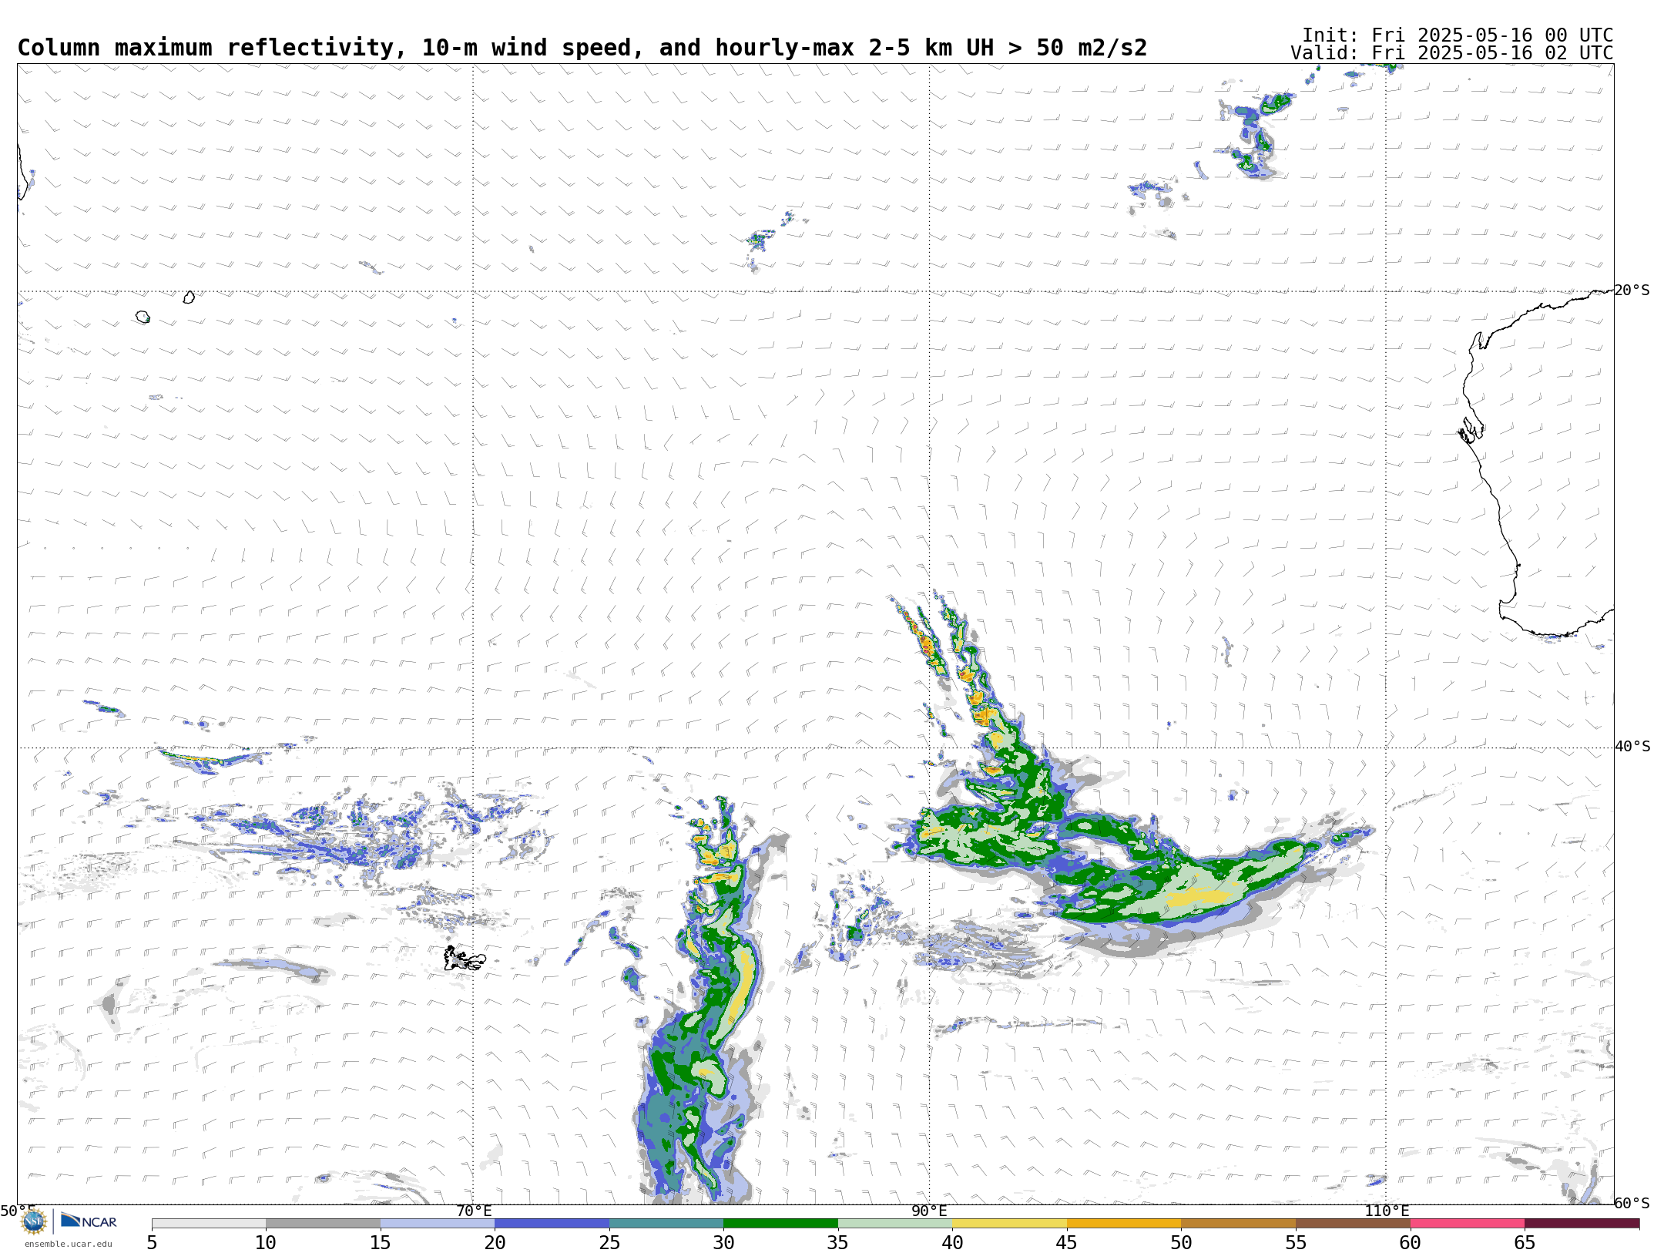The height and width of the screenshot is (1253, 1664).
Task: Click the Kerguelen Islands outline near 70°E
Action: tap(464, 959)
